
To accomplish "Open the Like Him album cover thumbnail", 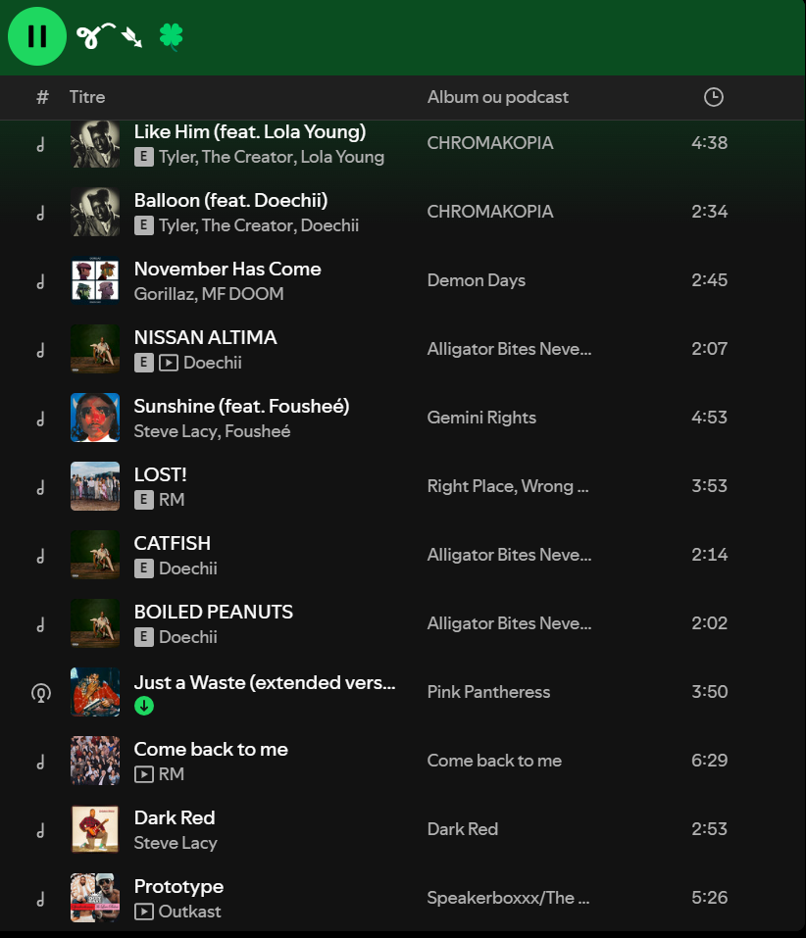I will point(95,143).
